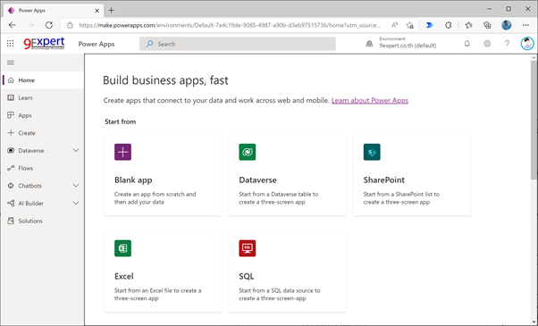Open browser favorites list icon
This screenshot has width=538, height=326.
[468, 25]
